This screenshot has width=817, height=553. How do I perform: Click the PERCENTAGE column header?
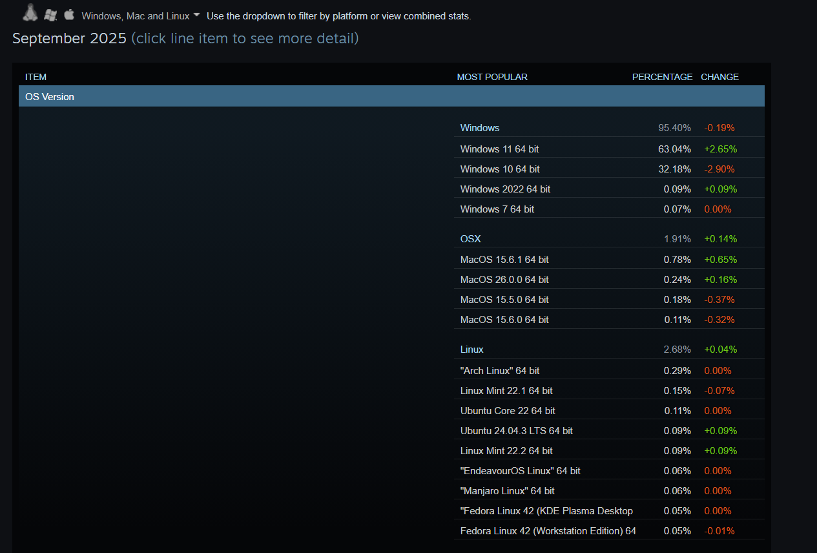[662, 77]
